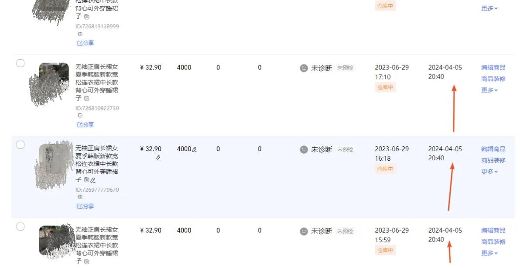
Task: Expand 更多 menu for 17:10 product
Action: click(x=489, y=90)
